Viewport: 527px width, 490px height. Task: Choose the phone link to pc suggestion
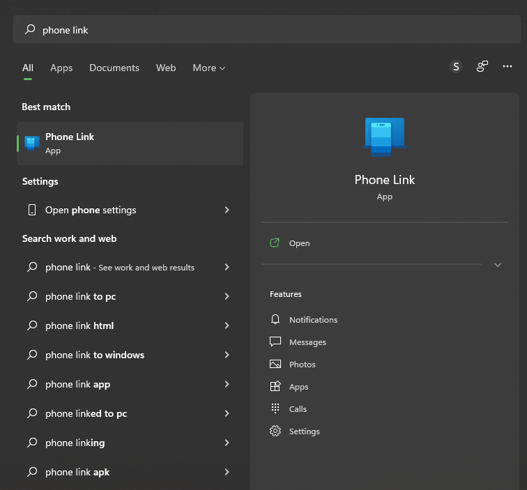pyautogui.click(x=130, y=296)
